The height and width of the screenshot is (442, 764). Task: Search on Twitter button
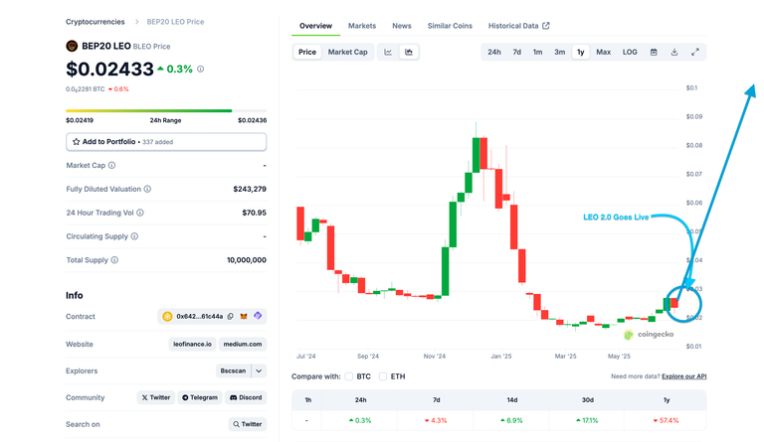[248, 424]
